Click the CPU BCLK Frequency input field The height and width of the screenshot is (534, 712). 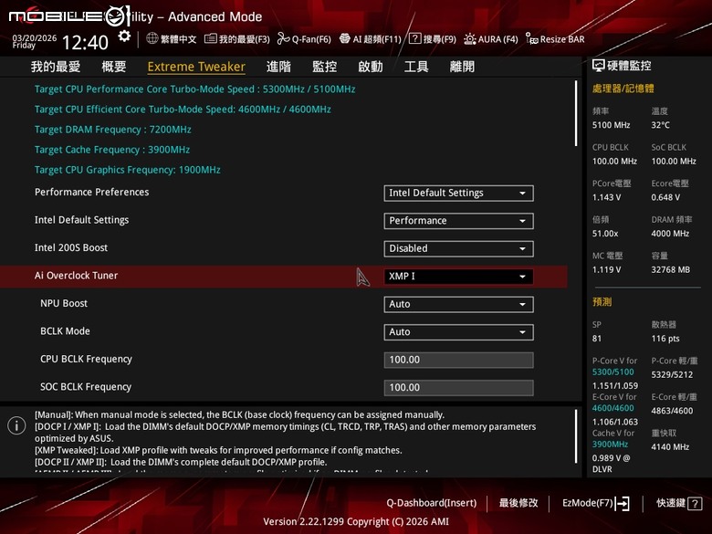[x=458, y=360]
